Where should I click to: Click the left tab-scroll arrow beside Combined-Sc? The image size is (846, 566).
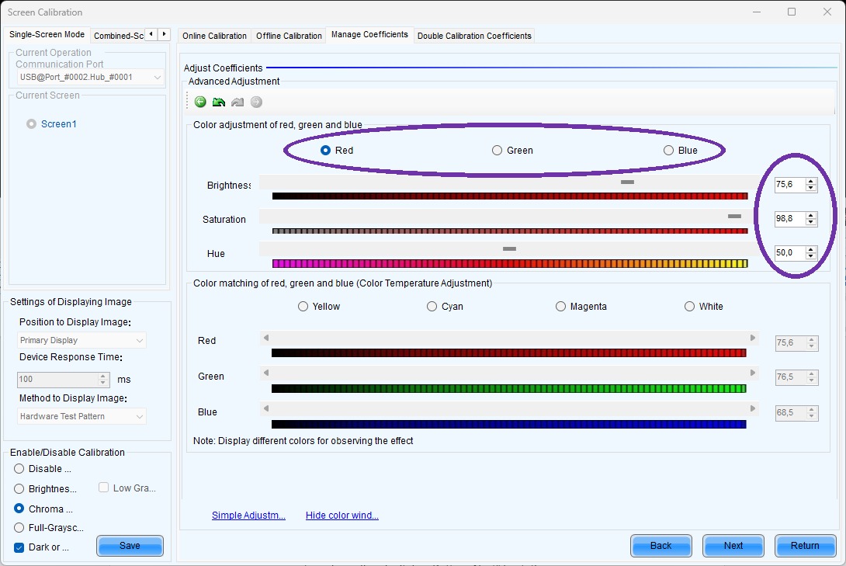tap(151, 34)
